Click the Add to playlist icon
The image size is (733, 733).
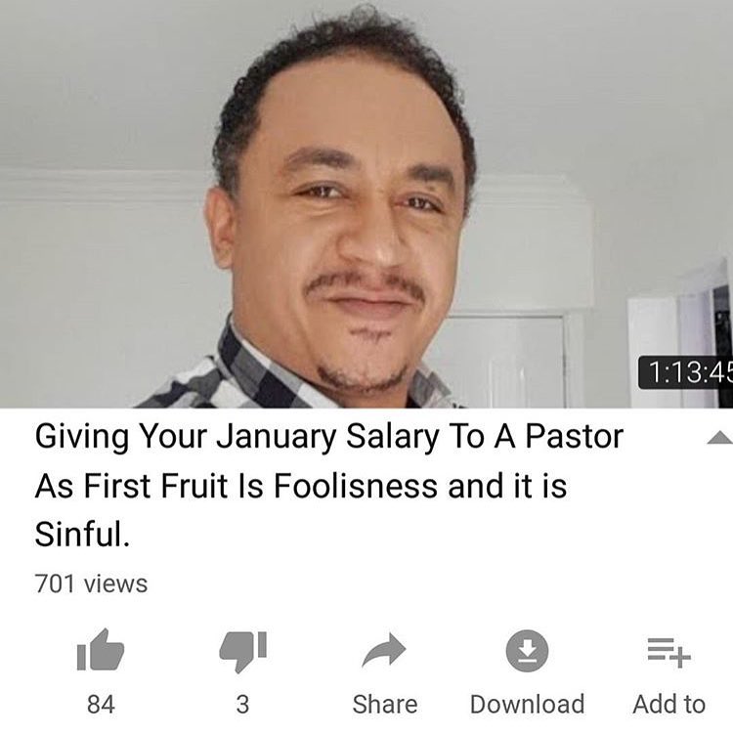click(668, 652)
